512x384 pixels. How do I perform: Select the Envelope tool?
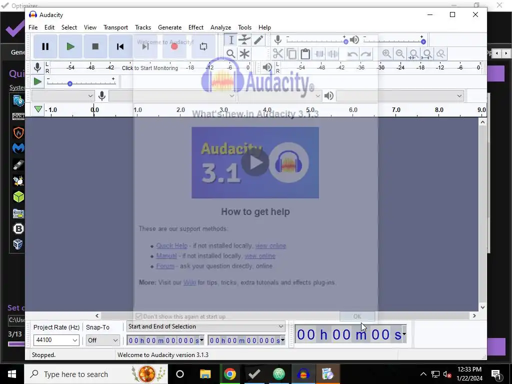[244, 40]
